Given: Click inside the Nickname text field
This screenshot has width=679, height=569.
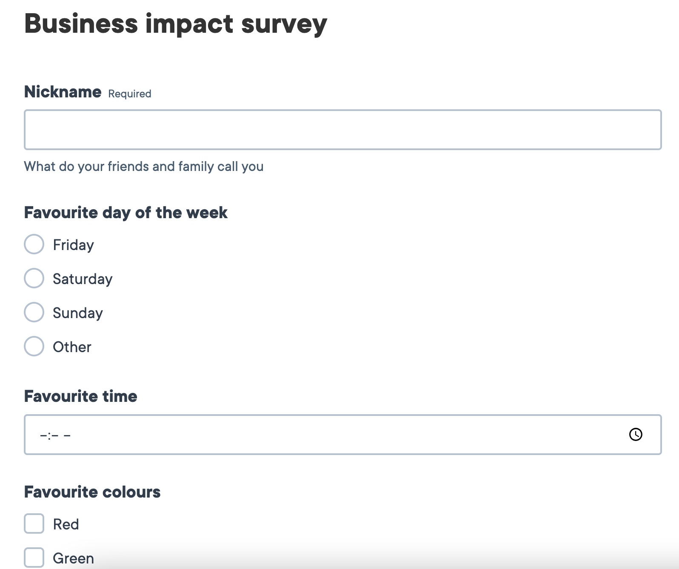Looking at the screenshot, I should [x=343, y=130].
